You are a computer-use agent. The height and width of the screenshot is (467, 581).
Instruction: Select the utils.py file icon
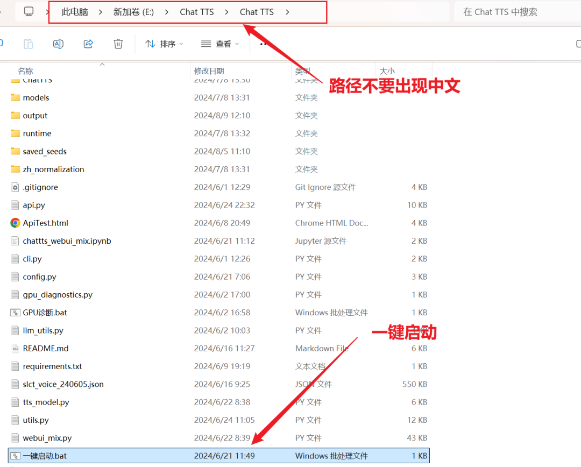click(x=15, y=420)
